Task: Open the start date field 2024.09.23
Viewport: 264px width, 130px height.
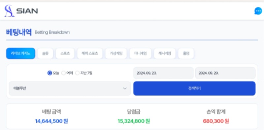Action: 163,73
